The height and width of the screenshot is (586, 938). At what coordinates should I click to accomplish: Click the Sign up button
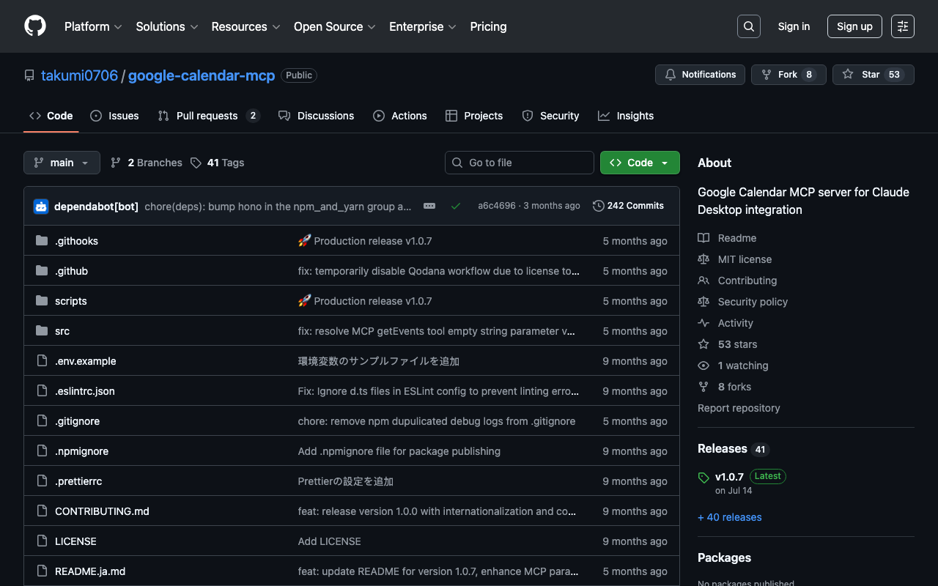click(854, 26)
